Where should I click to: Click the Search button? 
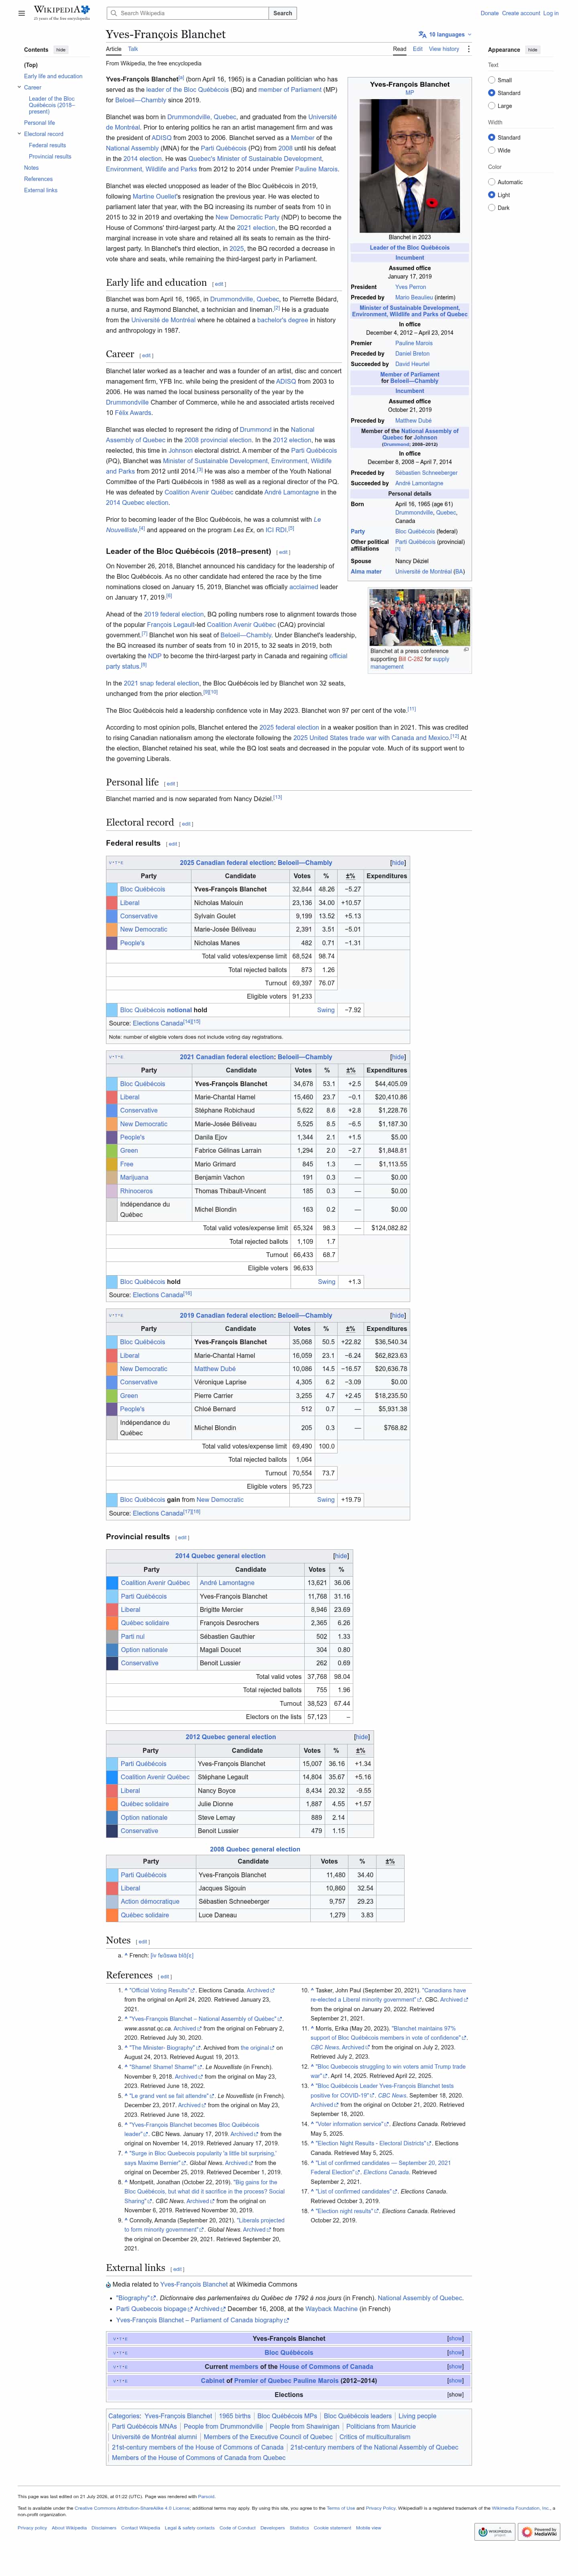(x=283, y=13)
